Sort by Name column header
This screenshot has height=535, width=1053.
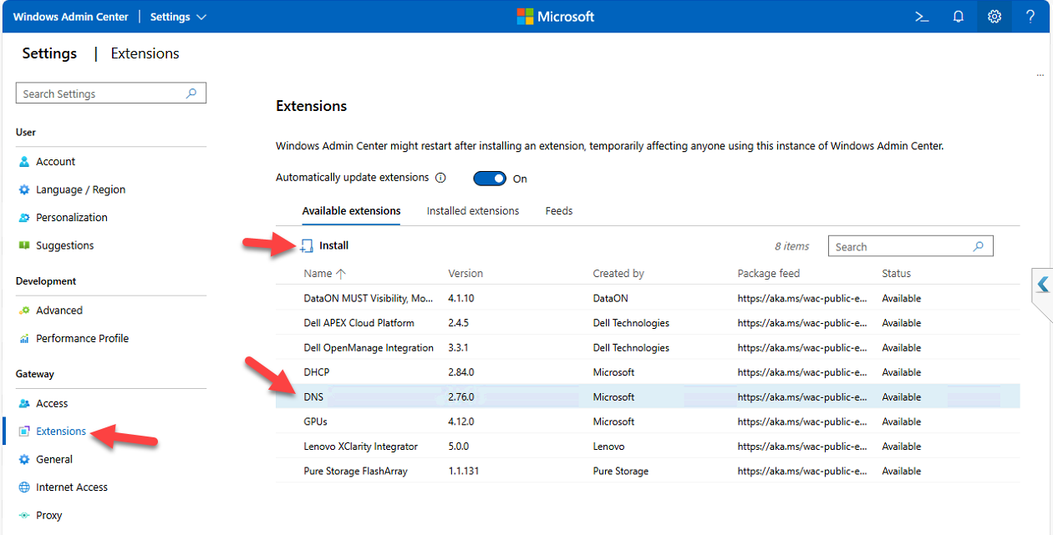[x=324, y=274]
